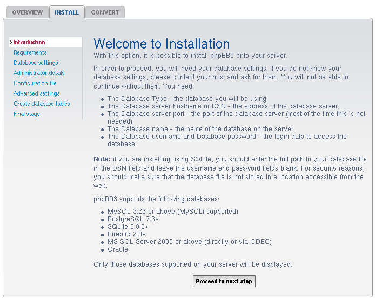Screen dimensions: 375x299
Task: Select Advanced settings in the sidebar
Action: (37, 93)
